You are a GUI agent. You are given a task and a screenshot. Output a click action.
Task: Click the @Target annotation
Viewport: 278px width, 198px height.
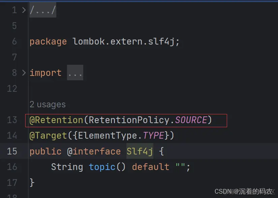[x=48, y=136]
